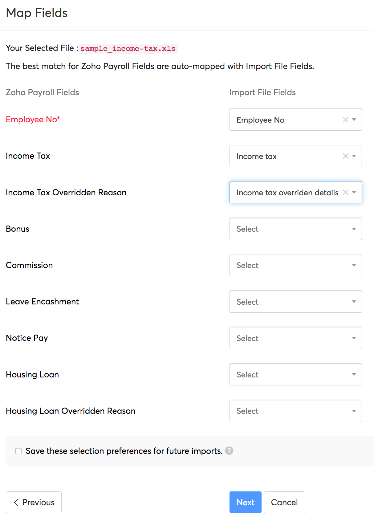Image resolution: width=374 pixels, height=525 pixels.
Task: Clear the Income tax mapping
Action: coord(346,156)
